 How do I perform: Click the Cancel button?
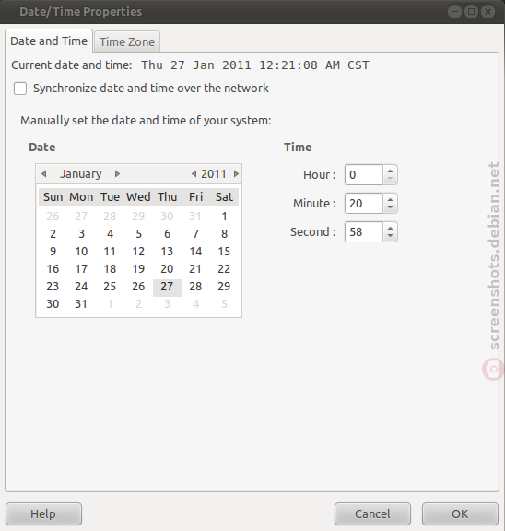pos(372,514)
